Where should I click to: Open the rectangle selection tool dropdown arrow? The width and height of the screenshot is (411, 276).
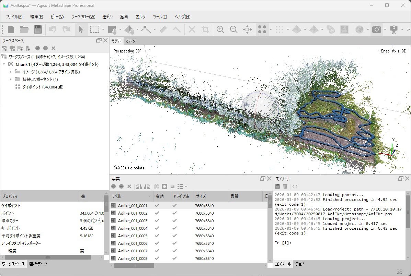103,29
